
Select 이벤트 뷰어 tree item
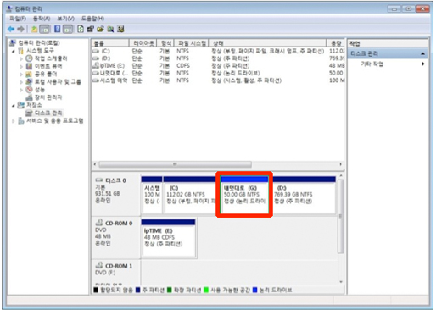(48, 66)
